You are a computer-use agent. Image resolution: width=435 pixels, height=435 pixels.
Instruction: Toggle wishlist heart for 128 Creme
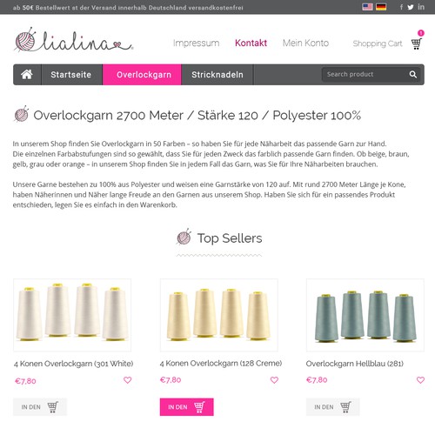[x=274, y=380]
